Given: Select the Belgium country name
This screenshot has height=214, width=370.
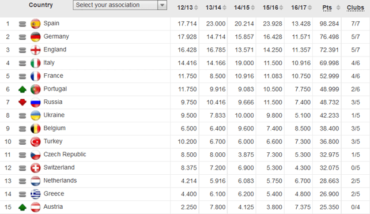Looking at the screenshot, I should pyautogui.click(x=55, y=128).
